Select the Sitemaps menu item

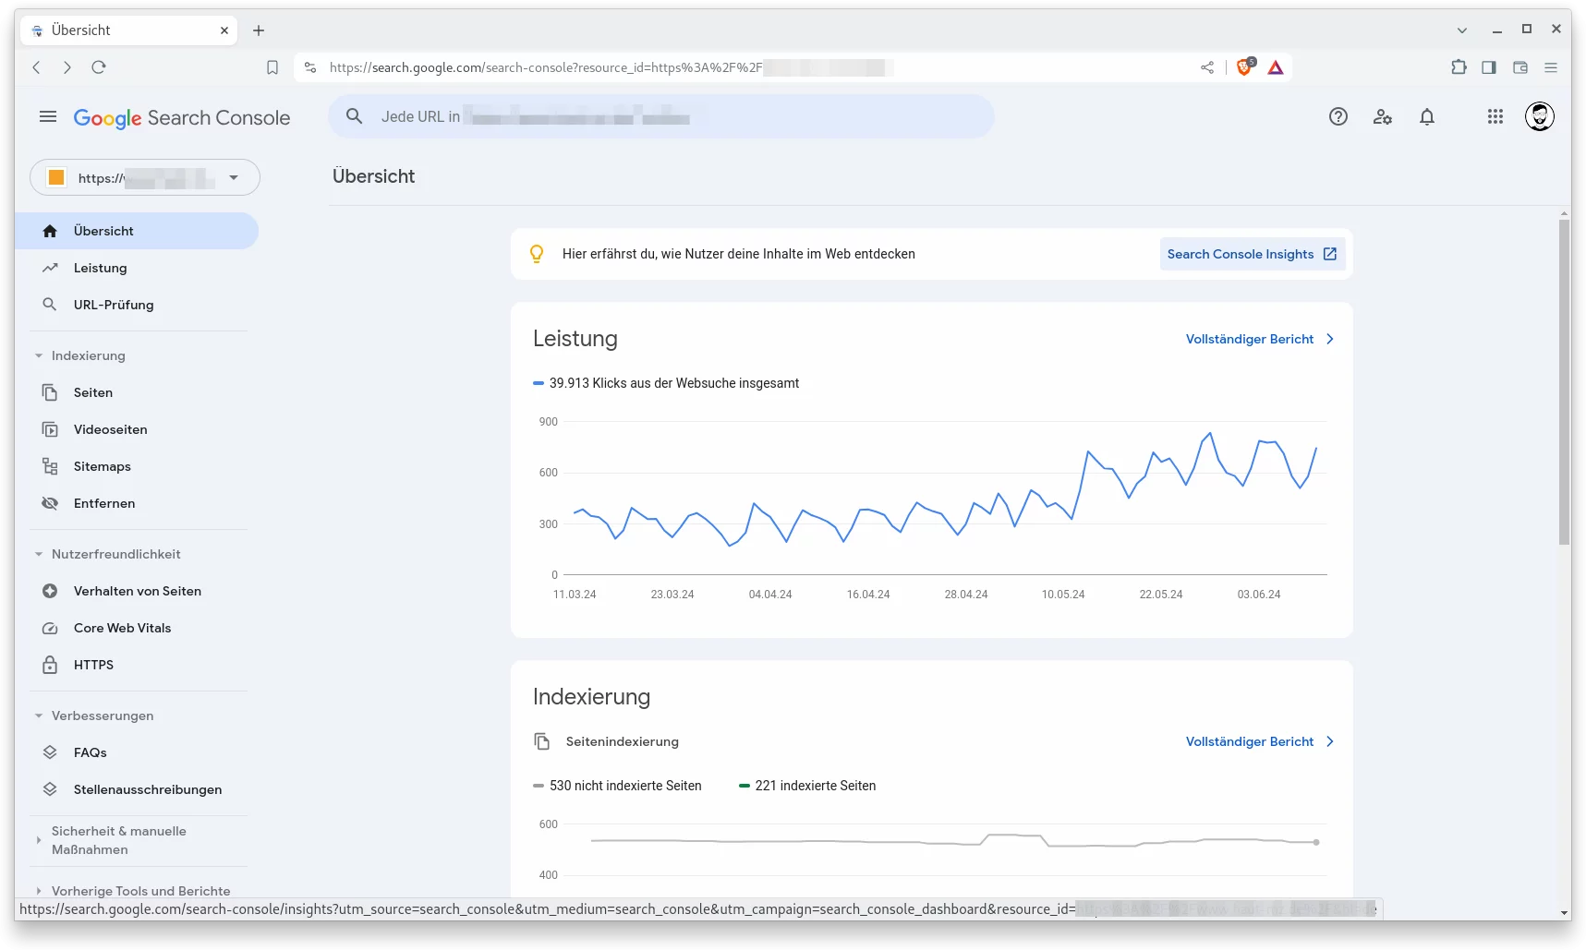[137, 466]
